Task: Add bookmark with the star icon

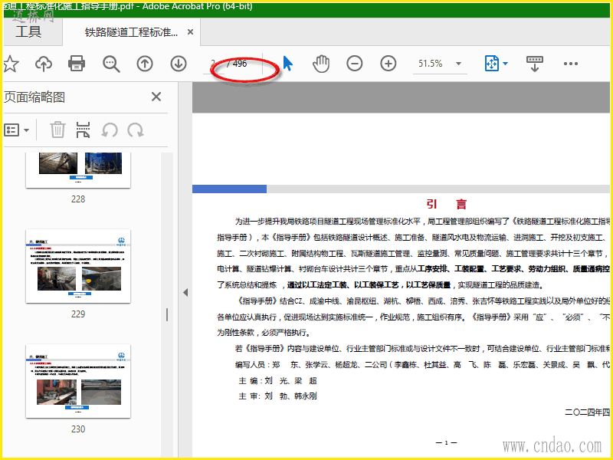Action: (x=11, y=64)
